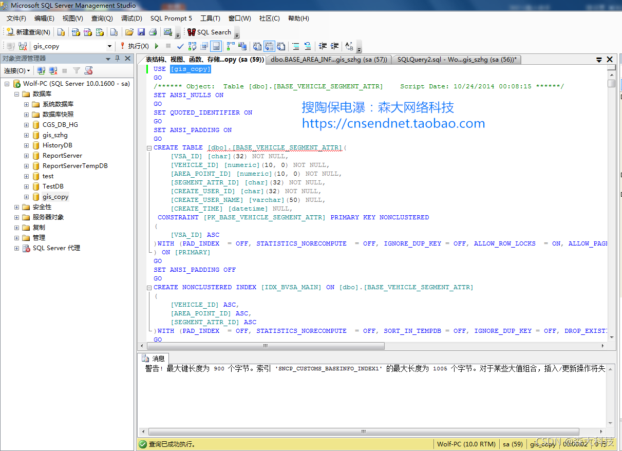Select results to text output mode
Screen dimensions: 622x451
pos(257,46)
